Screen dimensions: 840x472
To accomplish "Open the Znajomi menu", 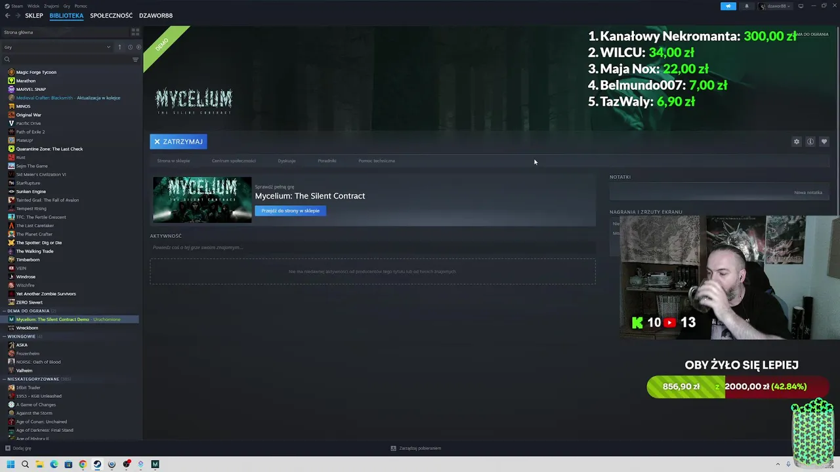I will coord(51,6).
